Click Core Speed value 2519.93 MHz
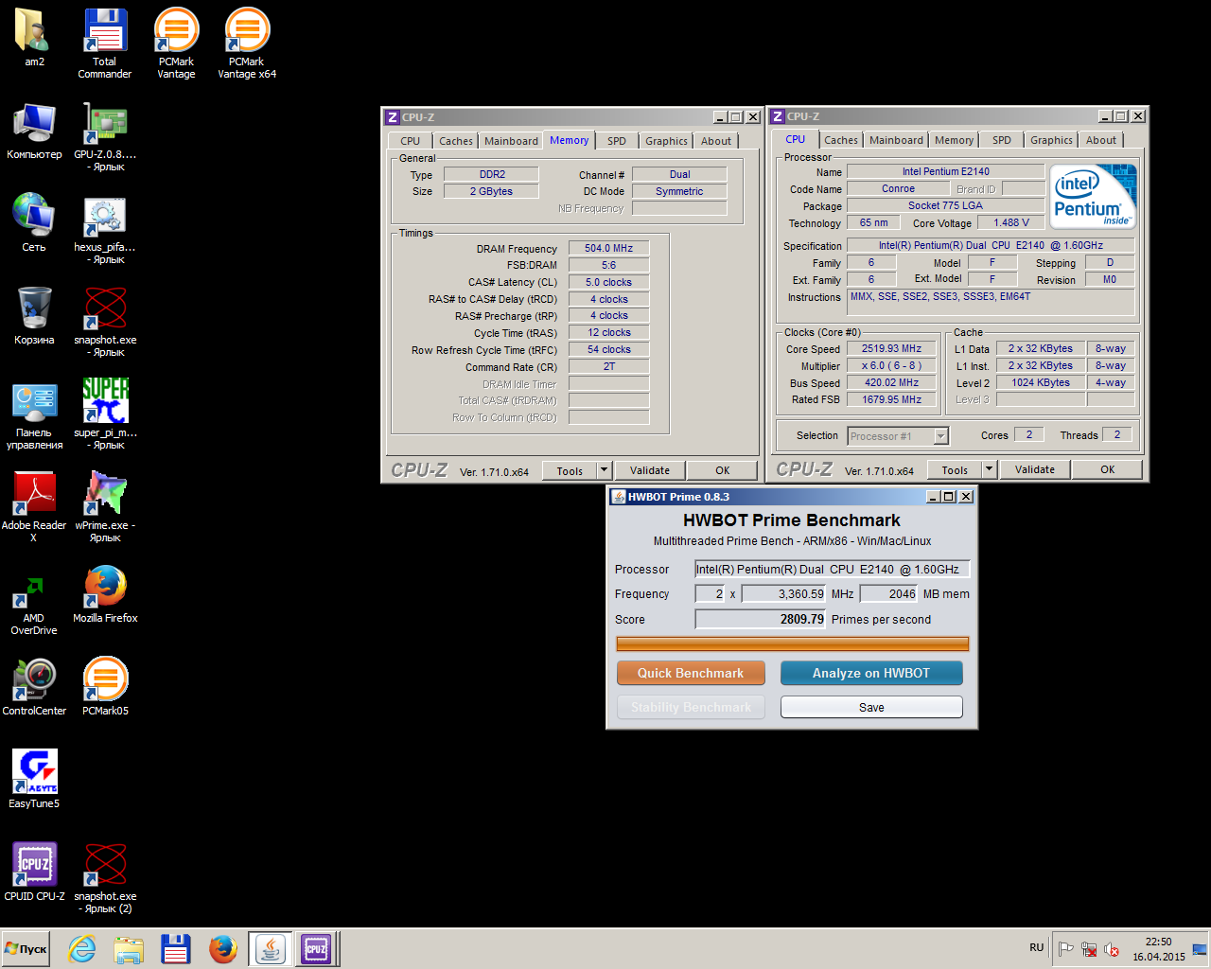 (x=891, y=348)
